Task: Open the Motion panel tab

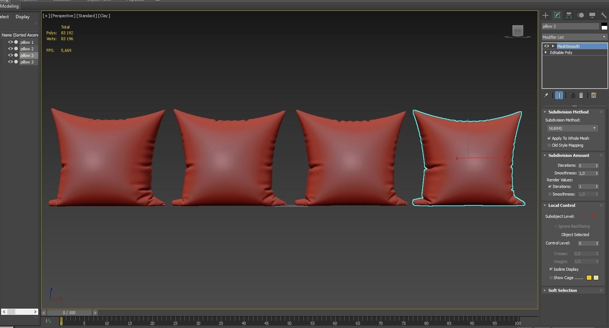Action: 581,15
